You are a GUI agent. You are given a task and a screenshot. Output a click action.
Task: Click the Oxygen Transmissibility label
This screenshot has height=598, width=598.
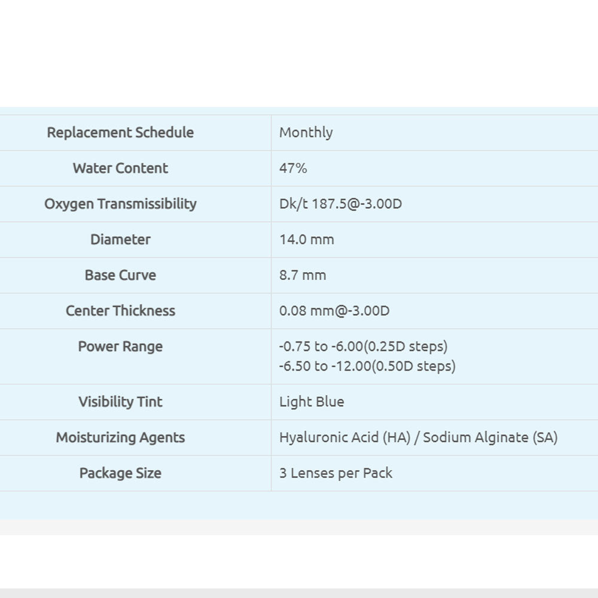(120, 204)
